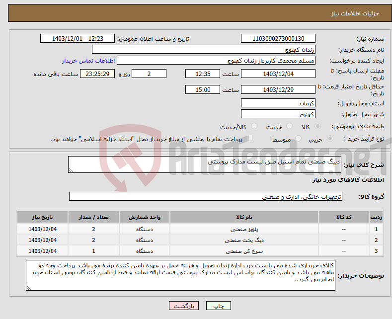Click the price validity time 15:00 field
This screenshot has height=319, width=392.
click(x=203, y=89)
